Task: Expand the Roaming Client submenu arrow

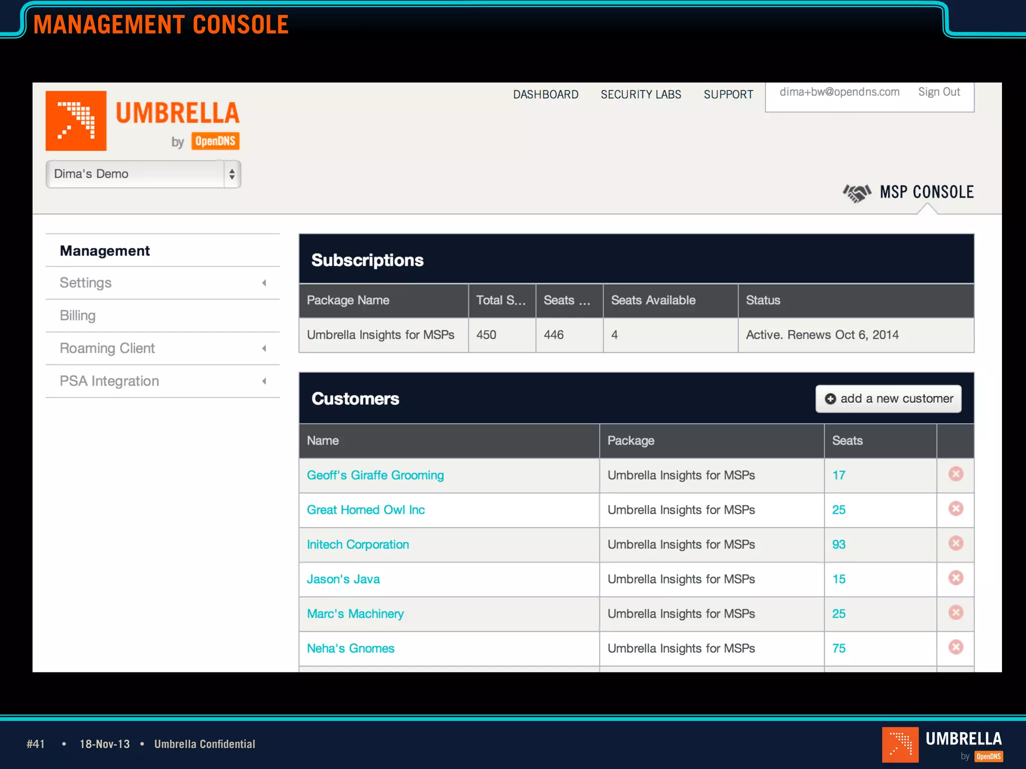Action: 264,348
